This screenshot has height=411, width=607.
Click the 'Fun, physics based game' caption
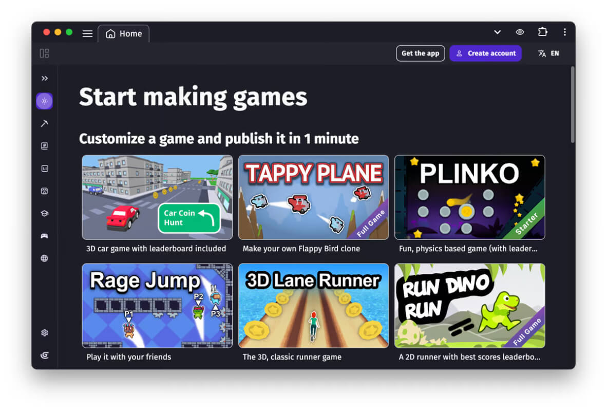[468, 249]
